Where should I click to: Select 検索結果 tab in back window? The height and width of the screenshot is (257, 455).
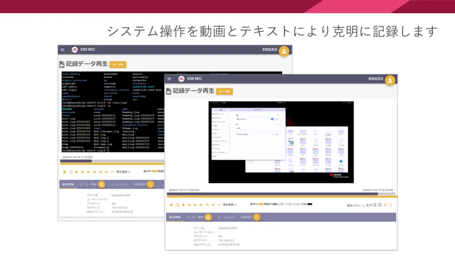pyautogui.click(x=140, y=184)
